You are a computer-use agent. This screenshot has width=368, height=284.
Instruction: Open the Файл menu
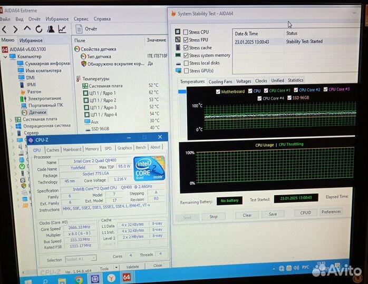pyautogui.click(x=5, y=19)
